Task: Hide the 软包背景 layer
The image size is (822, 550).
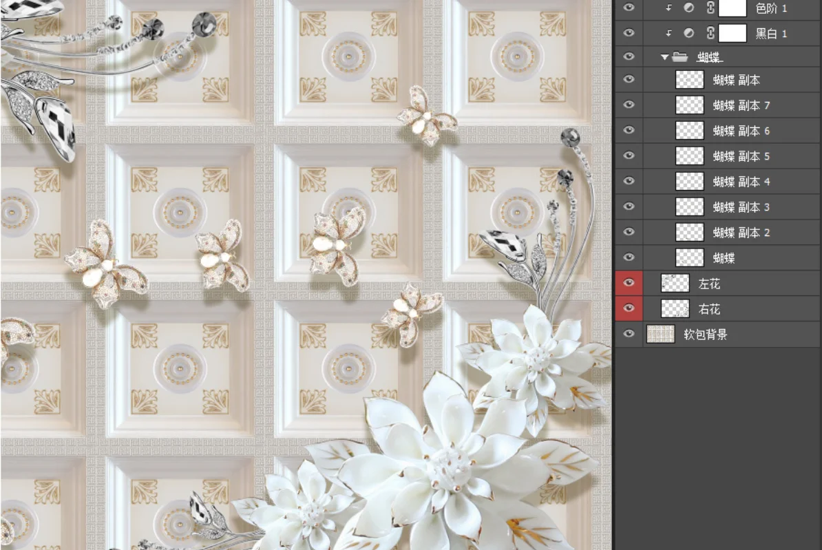Action: (x=629, y=333)
